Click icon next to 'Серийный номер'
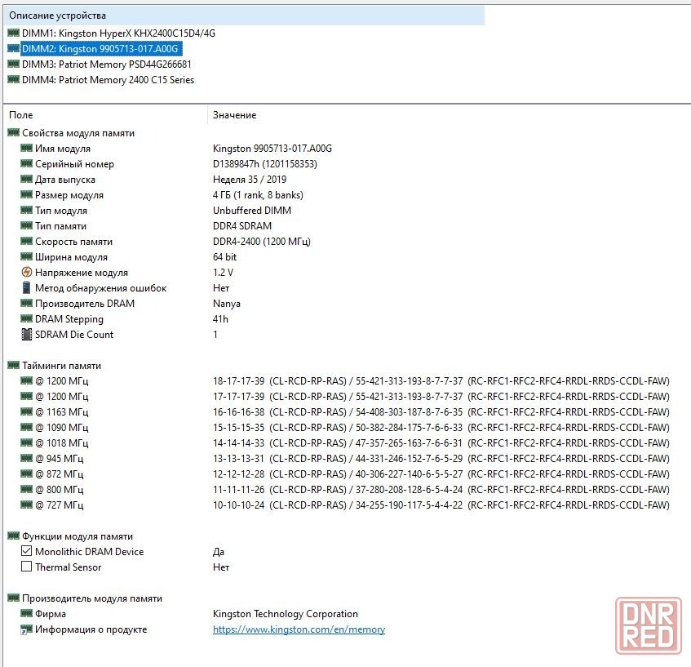 [x=26, y=163]
